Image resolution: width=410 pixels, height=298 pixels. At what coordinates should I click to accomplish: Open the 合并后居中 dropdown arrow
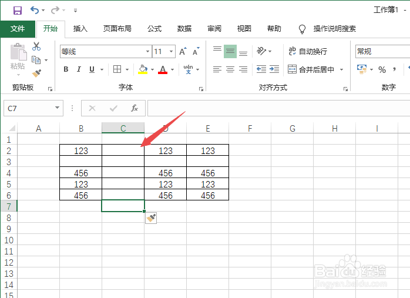coord(341,69)
